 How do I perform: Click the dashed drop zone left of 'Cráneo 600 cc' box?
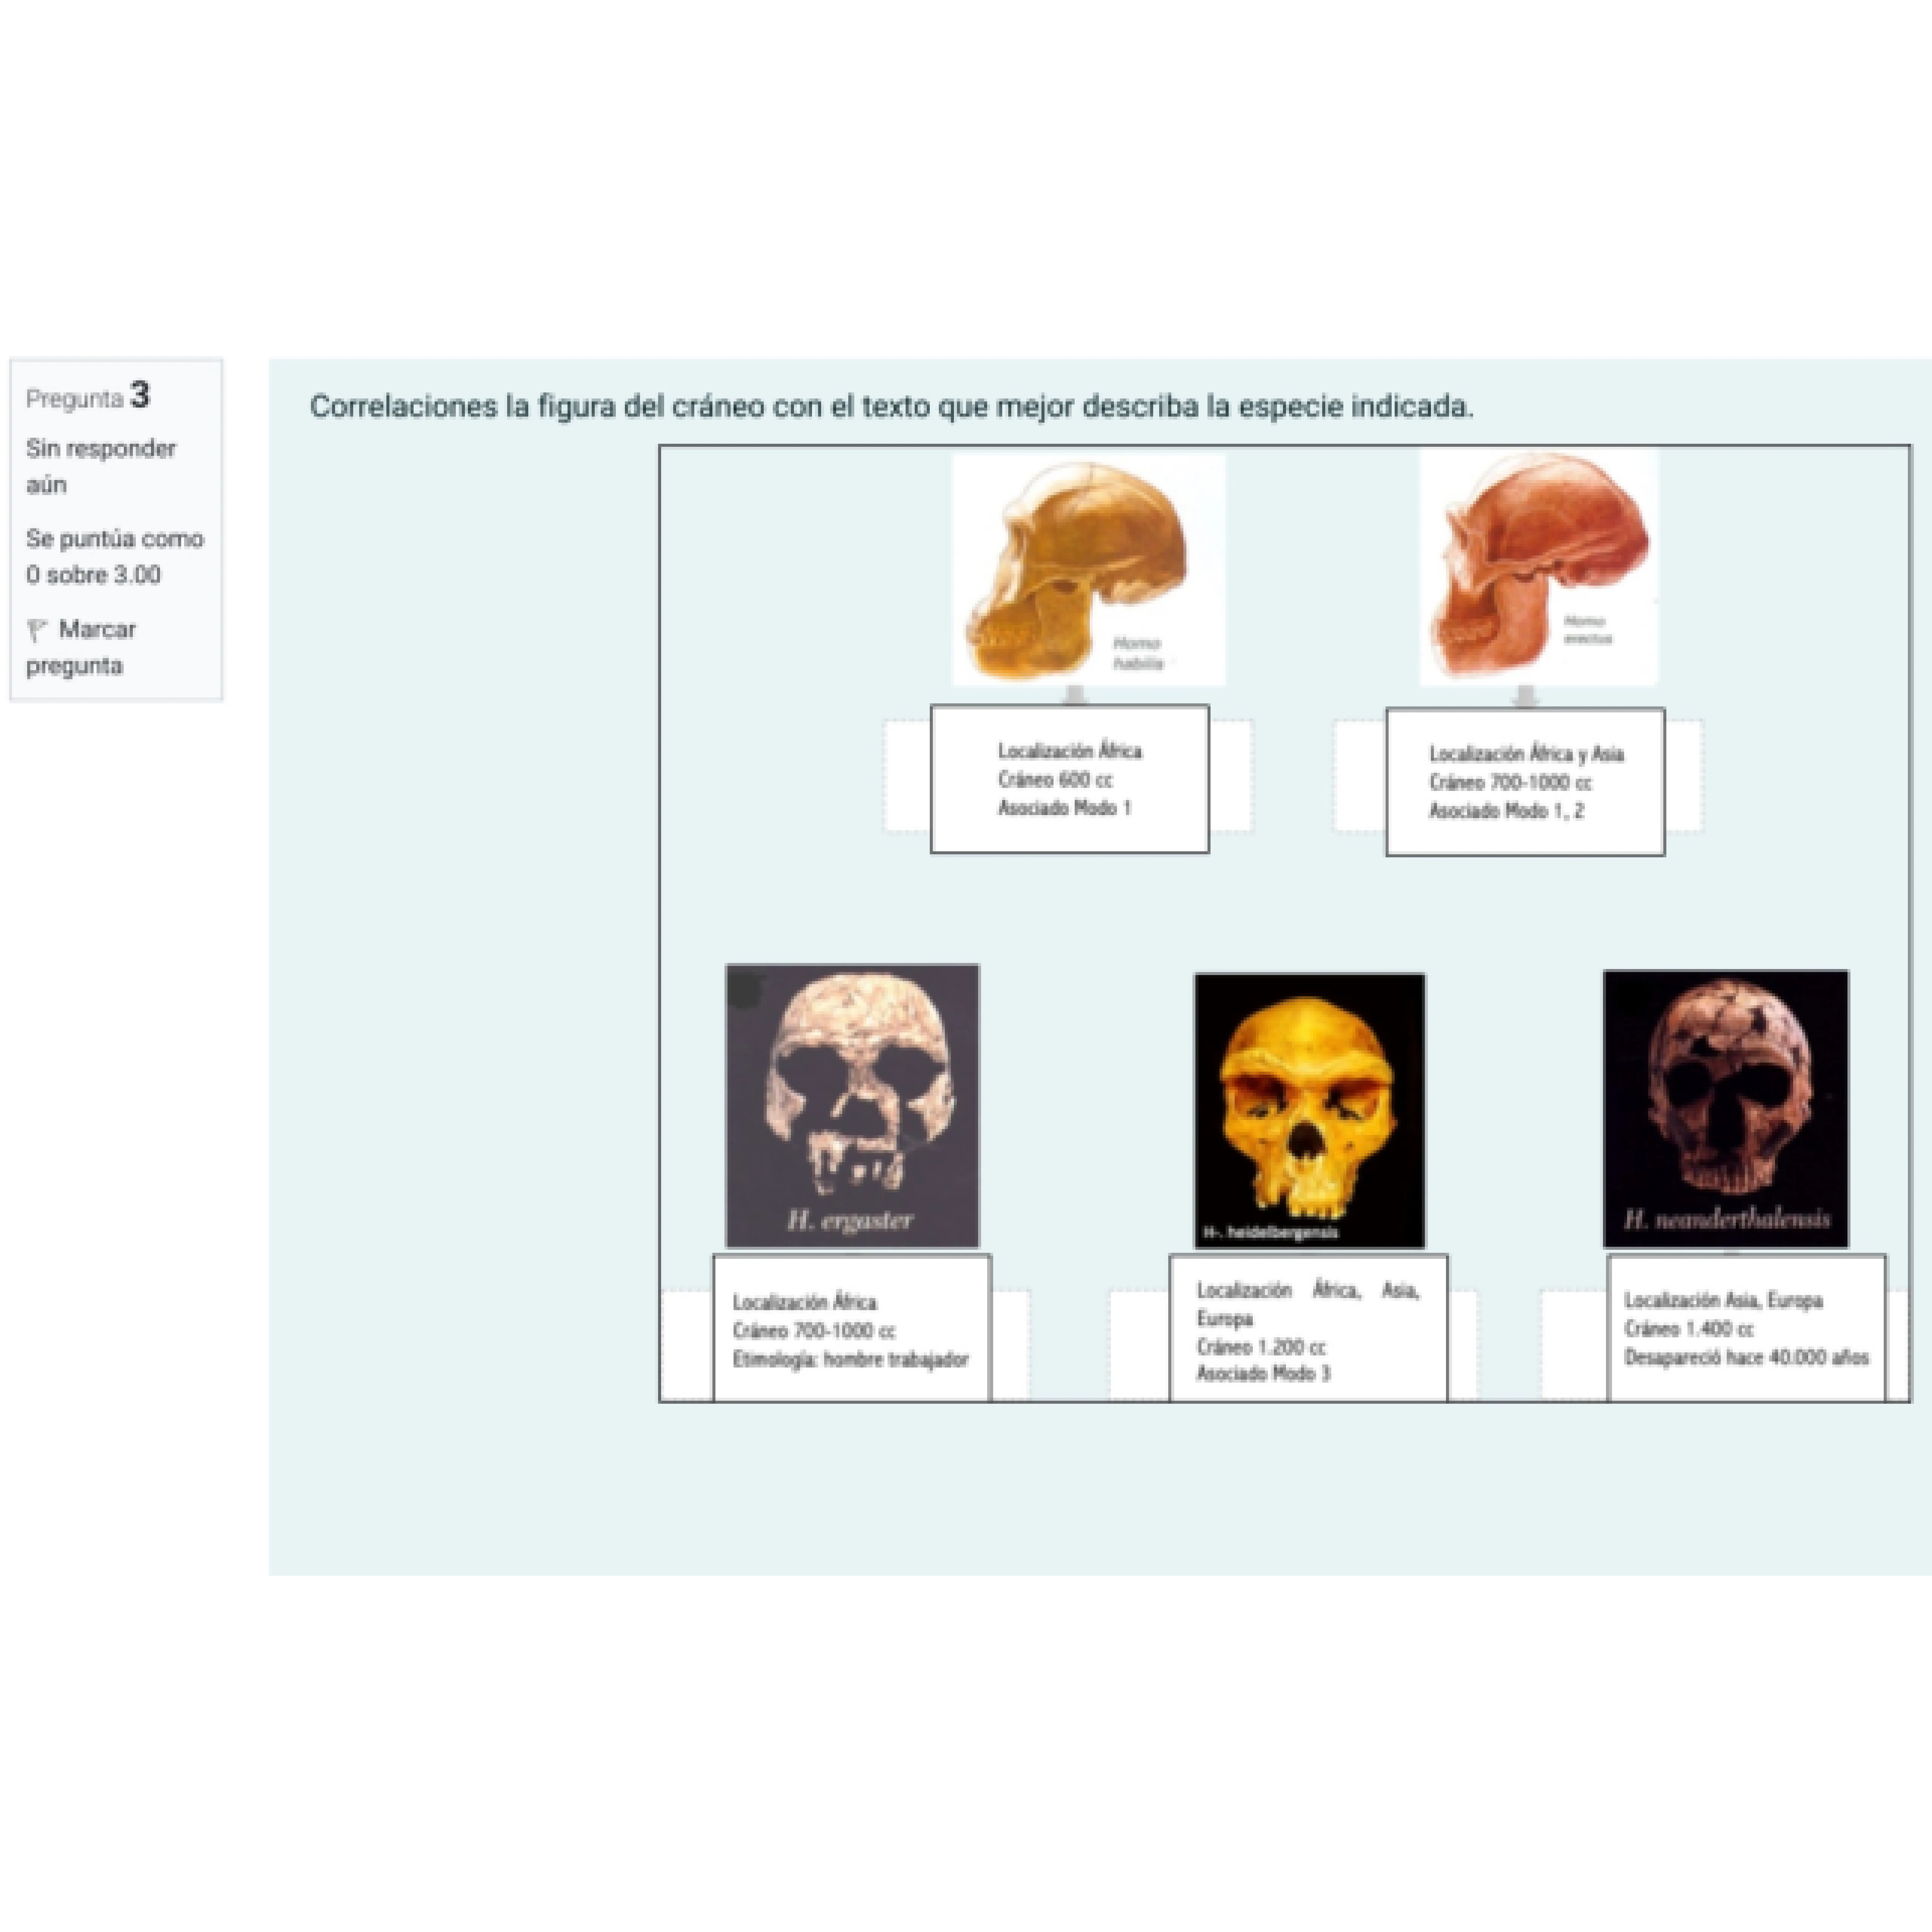click(906, 775)
